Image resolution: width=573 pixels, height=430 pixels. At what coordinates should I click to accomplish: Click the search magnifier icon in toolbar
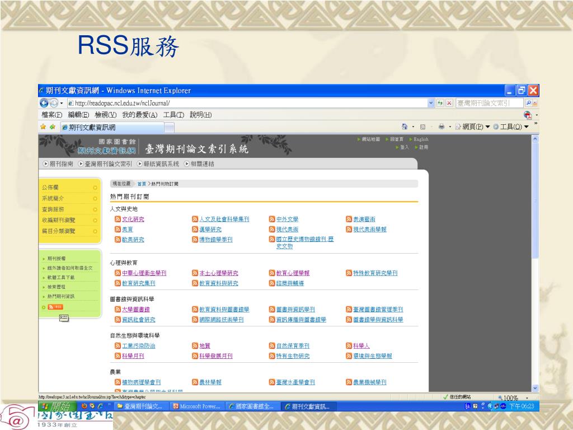[528, 103]
